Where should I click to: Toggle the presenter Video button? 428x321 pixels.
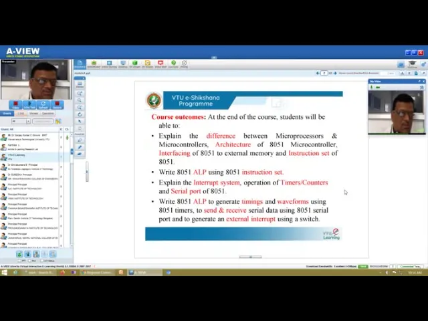tap(15, 105)
